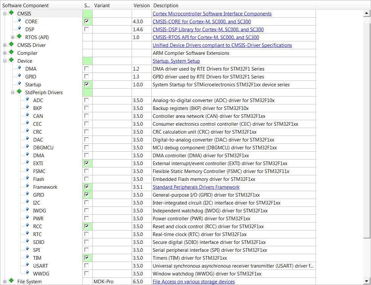Screen dimensions: 371x285
Task: Open the Standard Peripherals Drivers Framework link
Action: (x=196, y=187)
